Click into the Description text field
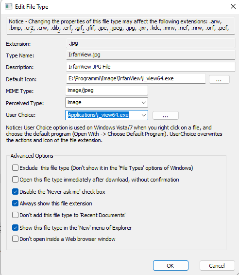 pyautogui.click(x=151, y=67)
